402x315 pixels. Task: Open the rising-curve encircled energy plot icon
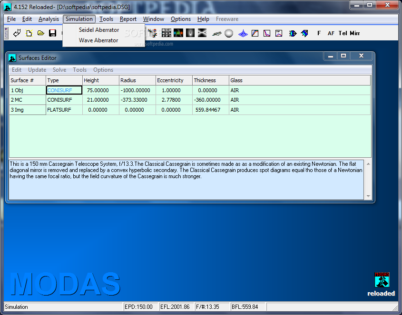pyautogui.click(x=255, y=33)
